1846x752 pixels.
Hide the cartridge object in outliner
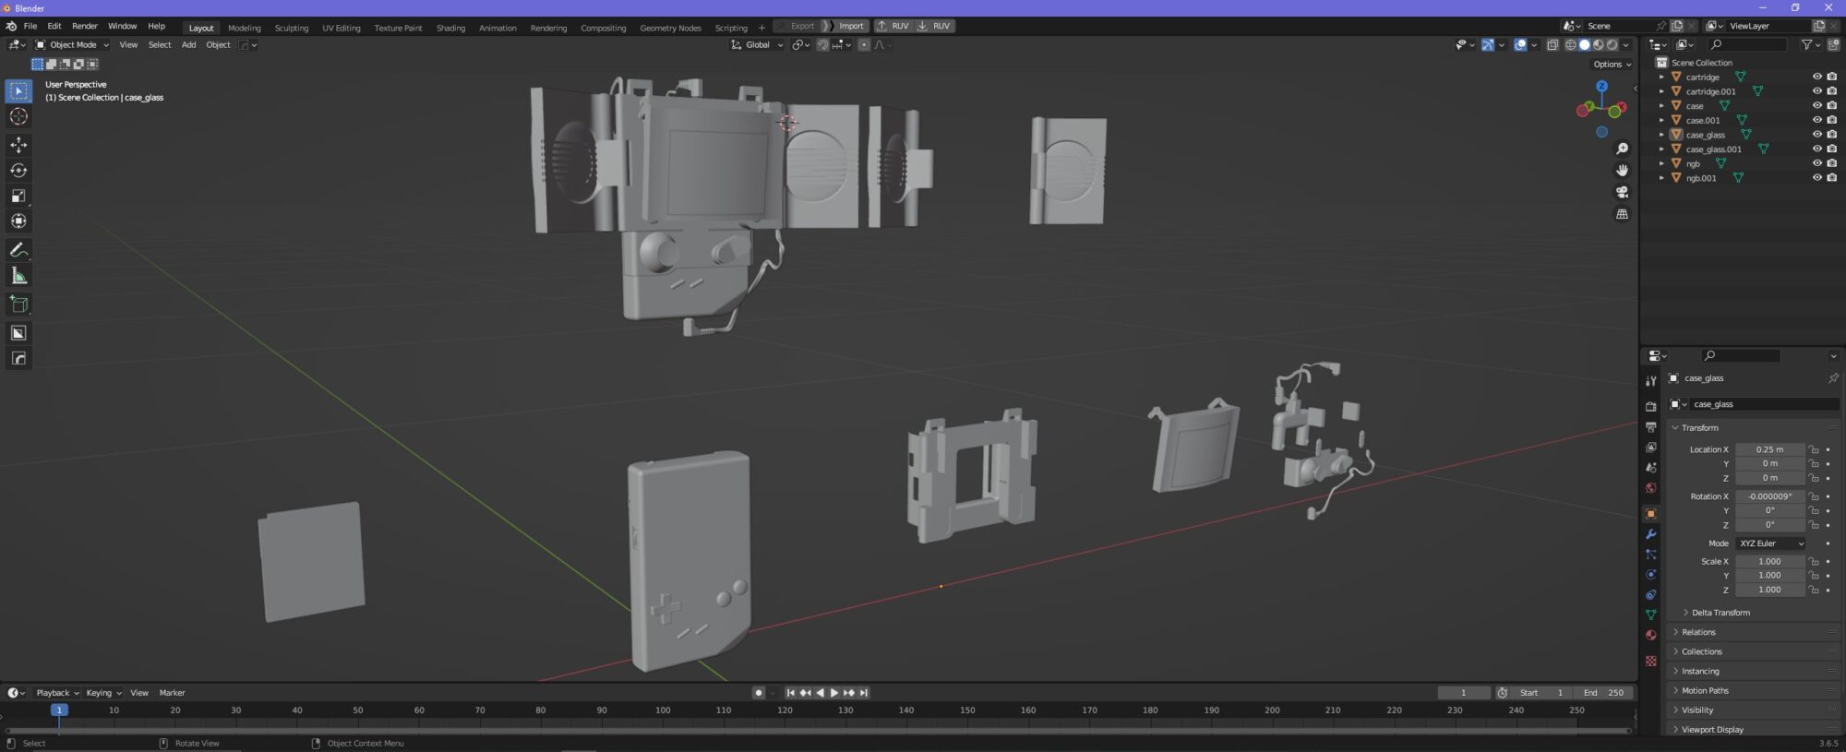(1816, 78)
